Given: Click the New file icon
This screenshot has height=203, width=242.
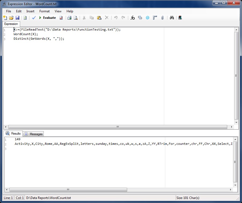Looking at the screenshot, I should tap(5, 18).
